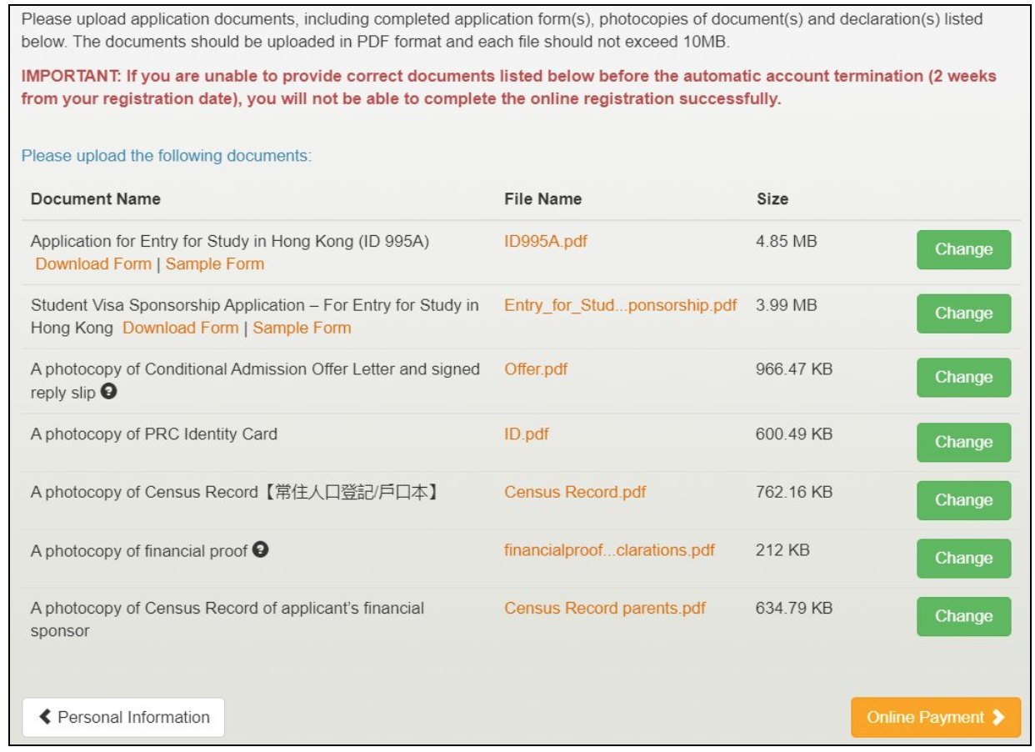The width and height of the screenshot is (1035, 752).
Task: Go back to Personal Information
Action: point(123,717)
